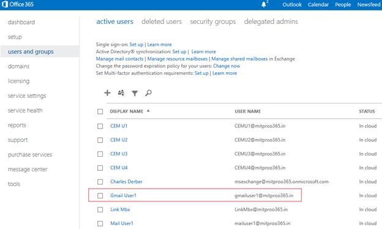Viewport: 382px width, 229px height.
Task: Open the delegated admins tab
Action: (271, 21)
